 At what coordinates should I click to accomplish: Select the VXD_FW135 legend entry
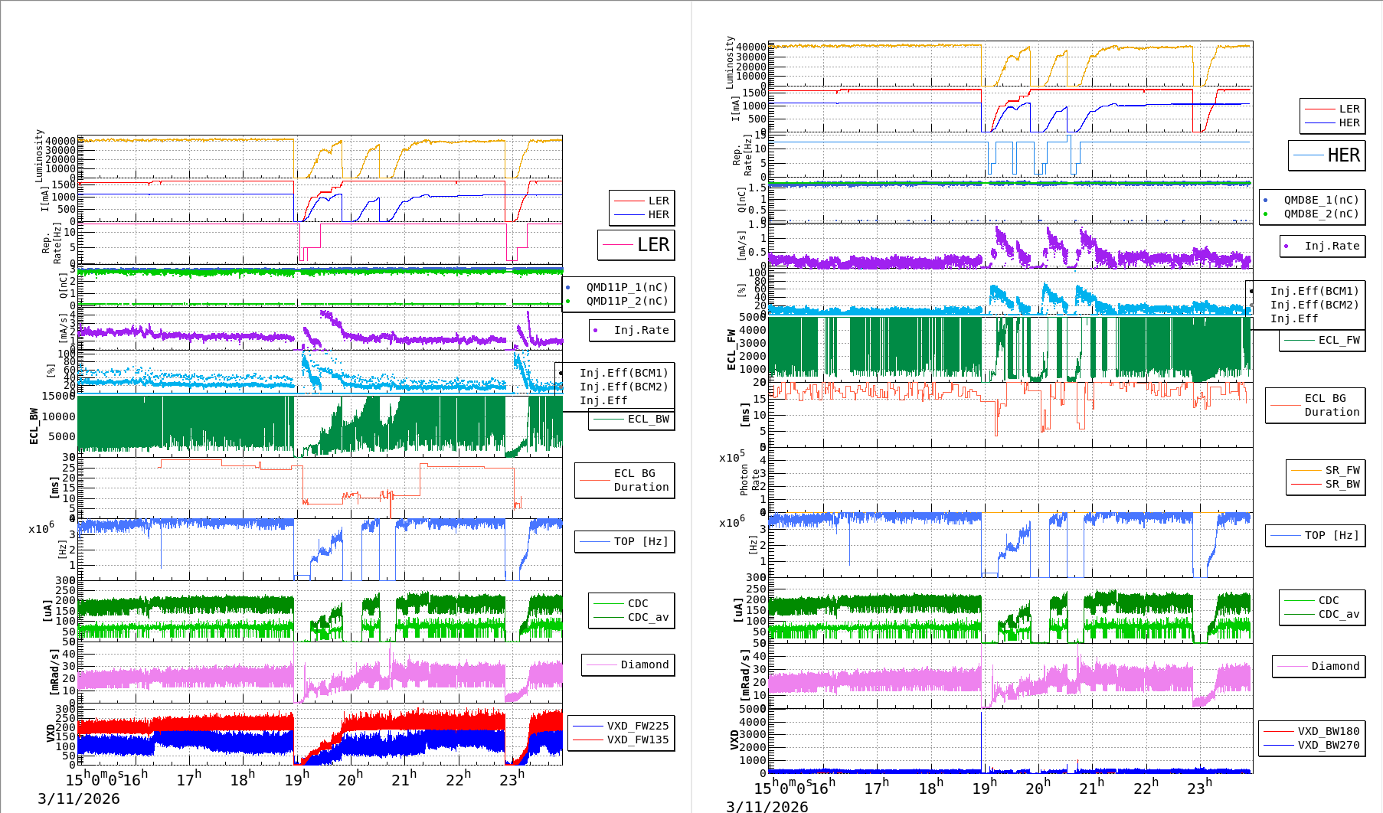(x=637, y=740)
